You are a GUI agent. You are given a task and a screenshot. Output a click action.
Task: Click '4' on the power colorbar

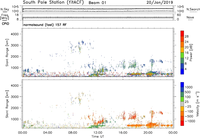pos(186,69)
